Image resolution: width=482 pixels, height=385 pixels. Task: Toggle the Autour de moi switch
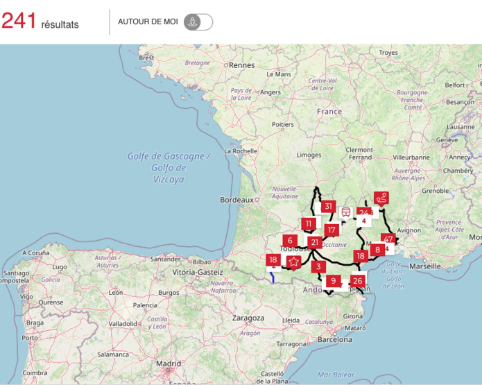[198, 22]
